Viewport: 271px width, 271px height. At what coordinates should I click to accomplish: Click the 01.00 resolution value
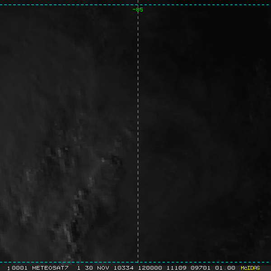pos(225,268)
